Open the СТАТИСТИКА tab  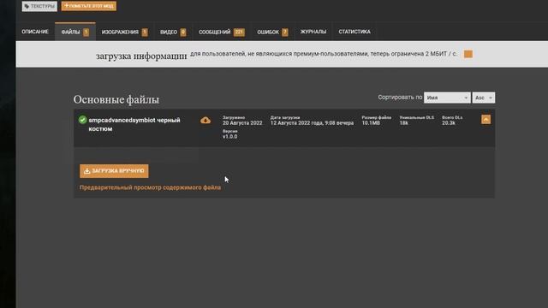354,32
